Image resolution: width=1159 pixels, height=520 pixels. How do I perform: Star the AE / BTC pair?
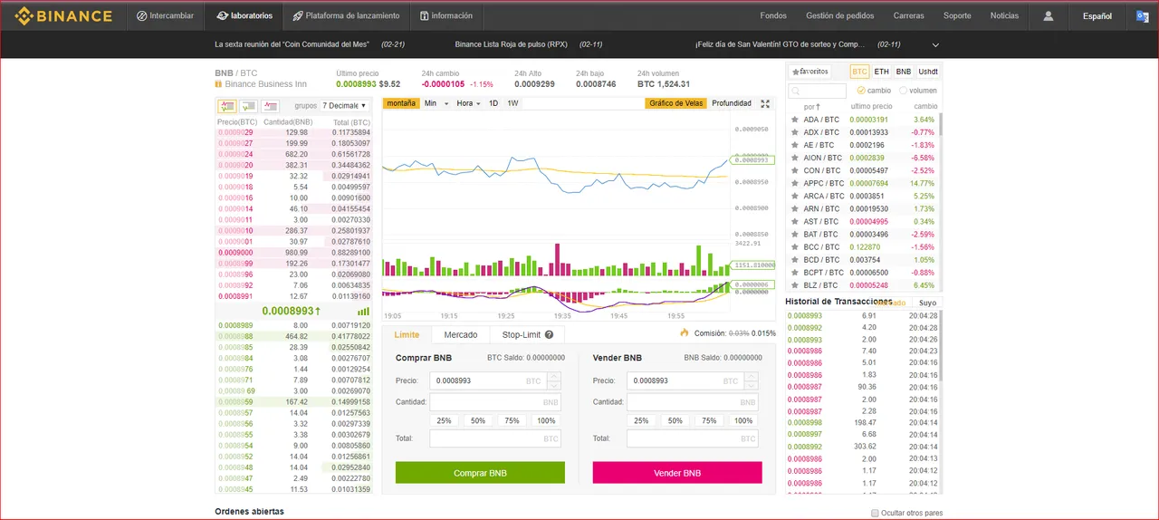tap(795, 145)
